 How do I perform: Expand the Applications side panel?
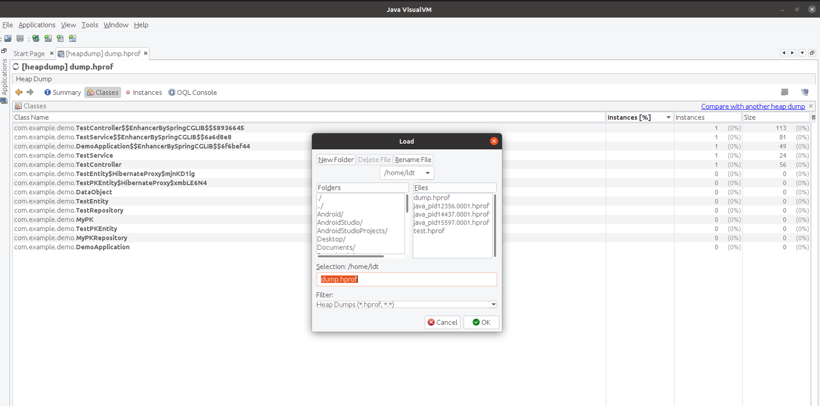(x=4, y=77)
